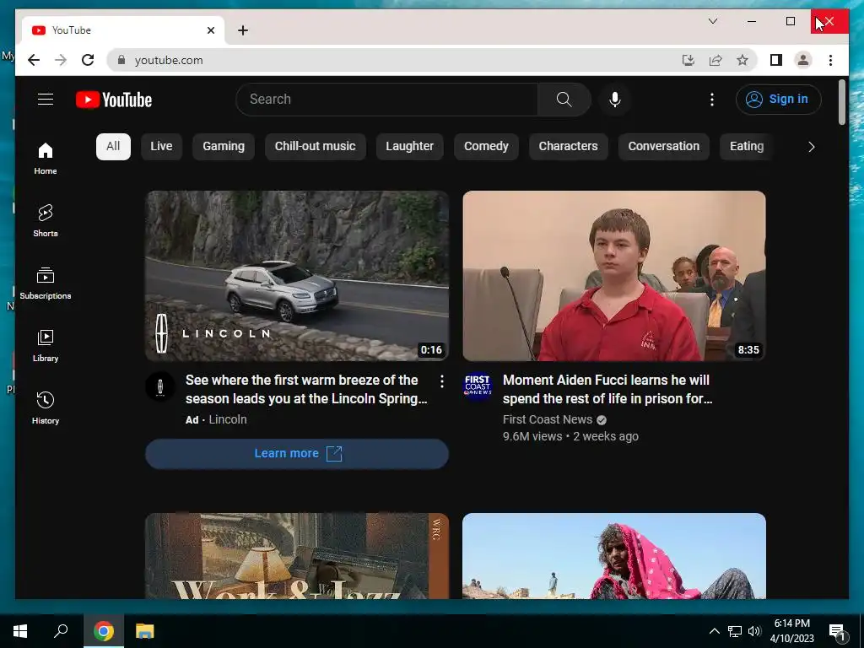864x648 pixels.
Task: Click browser back arrow
Action: coord(34,60)
